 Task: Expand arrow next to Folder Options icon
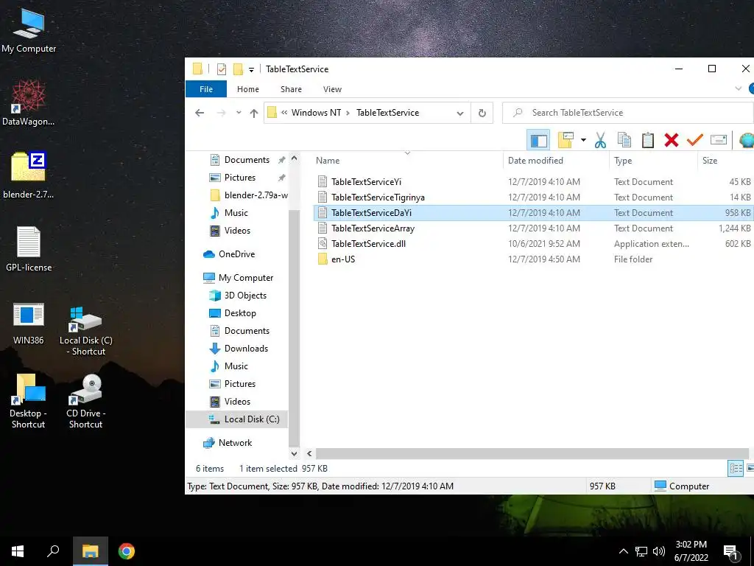tap(583, 140)
